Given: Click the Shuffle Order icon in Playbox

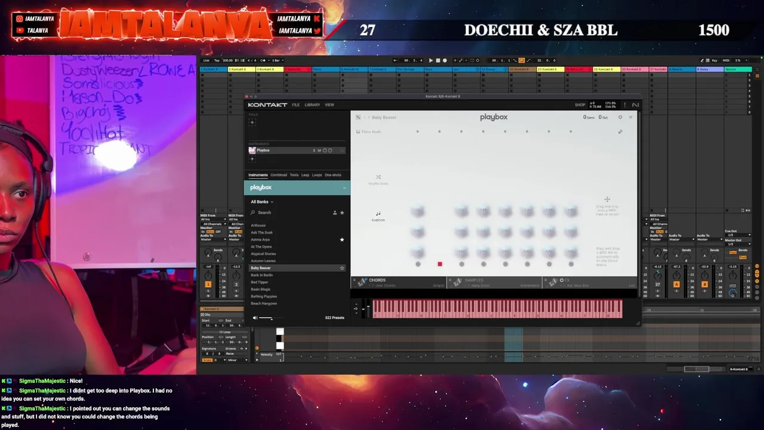Looking at the screenshot, I should pyautogui.click(x=378, y=177).
